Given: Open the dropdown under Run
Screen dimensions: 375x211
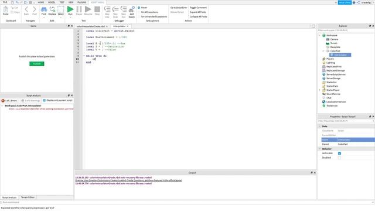Looking at the screenshot, I should [70, 18].
